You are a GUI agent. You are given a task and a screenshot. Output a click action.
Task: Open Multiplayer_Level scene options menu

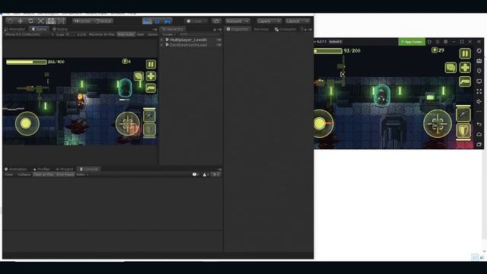point(218,40)
